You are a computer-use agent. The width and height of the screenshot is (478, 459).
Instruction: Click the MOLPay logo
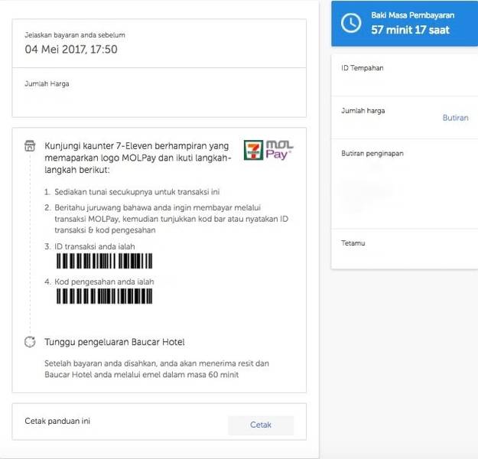pos(279,150)
